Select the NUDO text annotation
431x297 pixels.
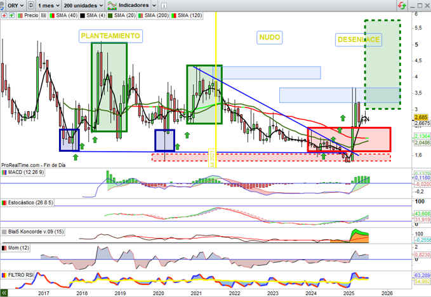coord(270,37)
